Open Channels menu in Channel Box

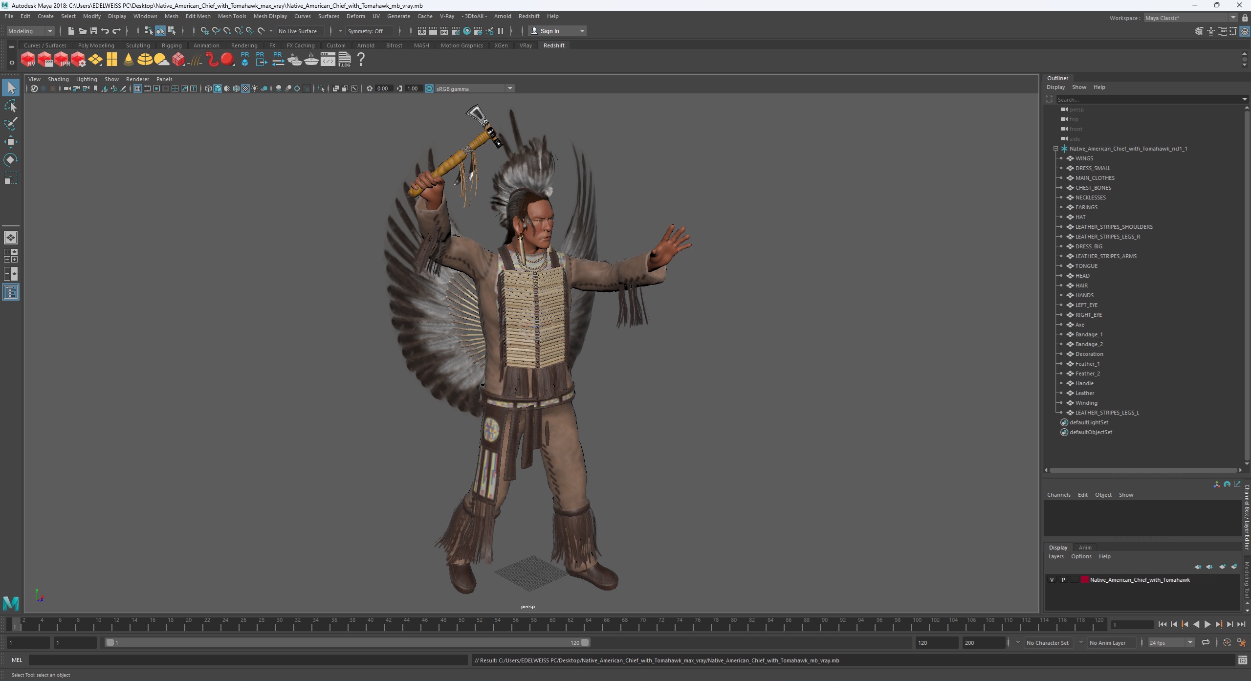point(1058,495)
